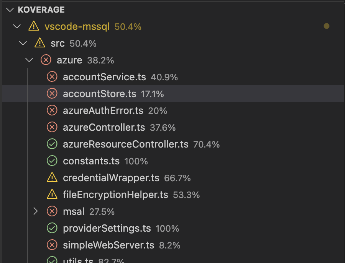This screenshot has width=345, height=263.
Task: Collapse the KOVERAGE panel section
Action: [10, 10]
